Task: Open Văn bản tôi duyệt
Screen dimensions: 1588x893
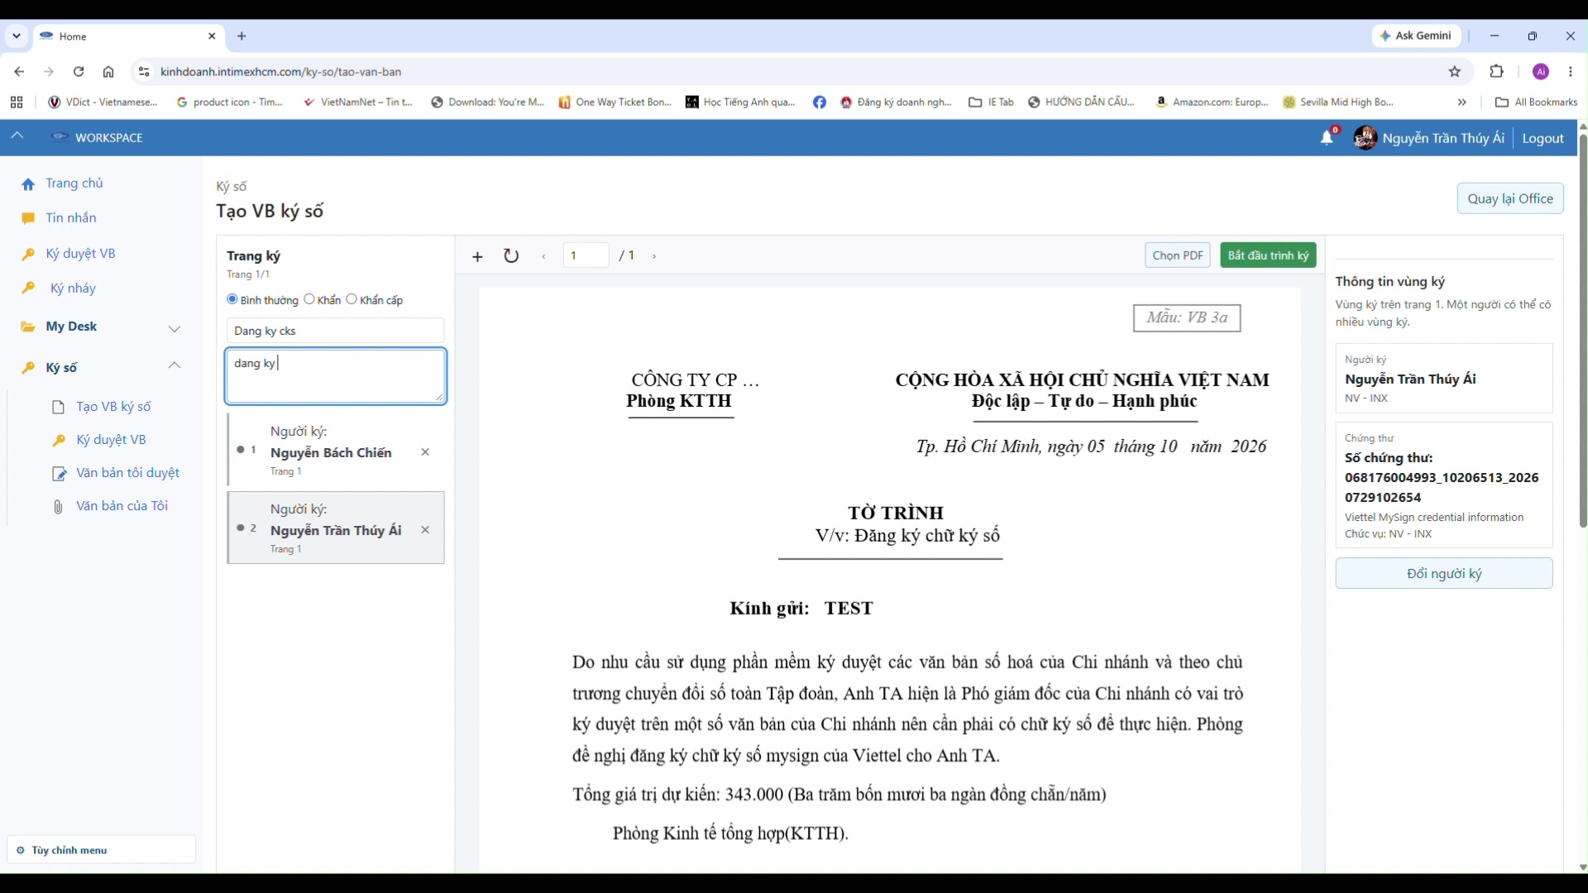Action: click(127, 473)
